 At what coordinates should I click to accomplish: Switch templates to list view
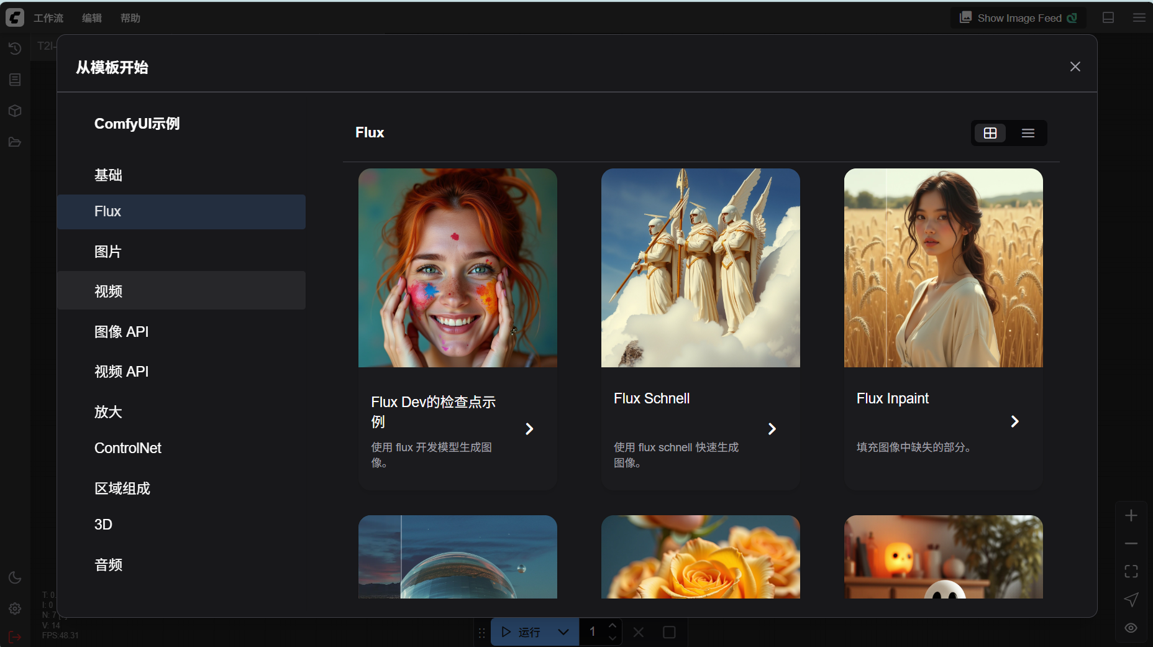1028,133
